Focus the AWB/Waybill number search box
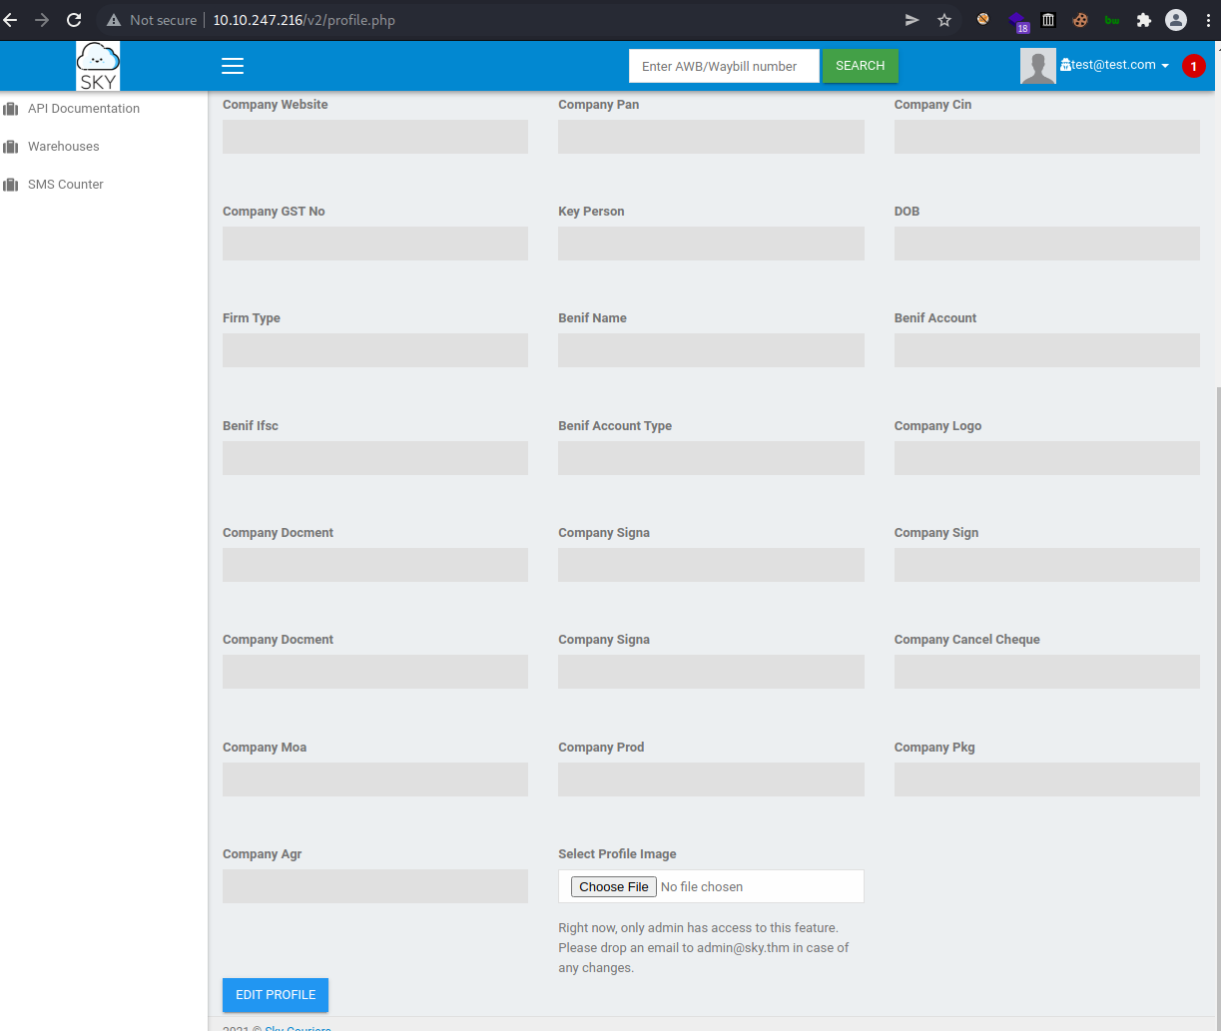The width and height of the screenshot is (1221, 1031). pyautogui.click(x=724, y=66)
